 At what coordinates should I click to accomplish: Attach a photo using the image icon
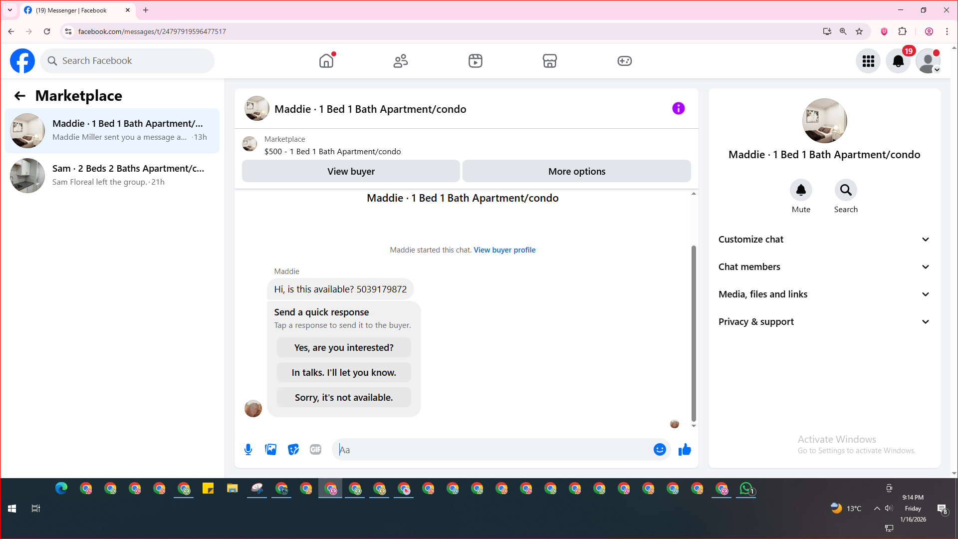270,450
